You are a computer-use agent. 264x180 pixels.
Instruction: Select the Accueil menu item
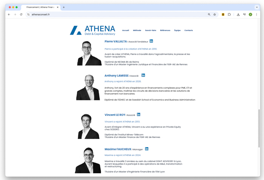click(x=126, y=30)
